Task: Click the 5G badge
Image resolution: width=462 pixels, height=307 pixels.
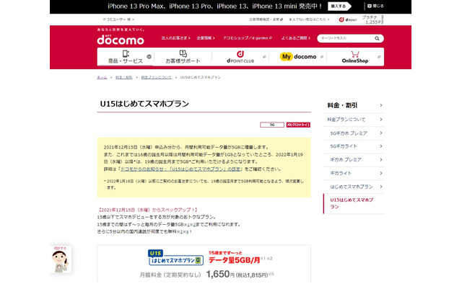Action: (x=272, y=125)
